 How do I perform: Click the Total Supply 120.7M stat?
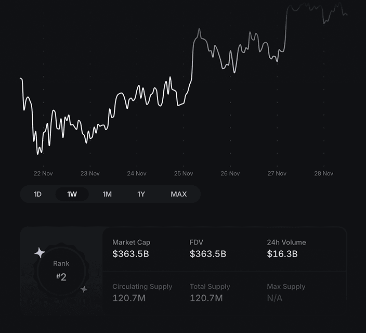[206, 298]
